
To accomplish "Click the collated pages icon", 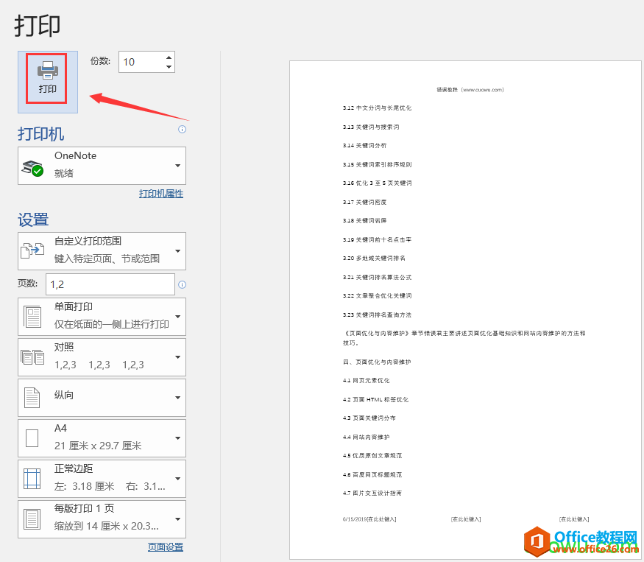I will coord(32,357).
